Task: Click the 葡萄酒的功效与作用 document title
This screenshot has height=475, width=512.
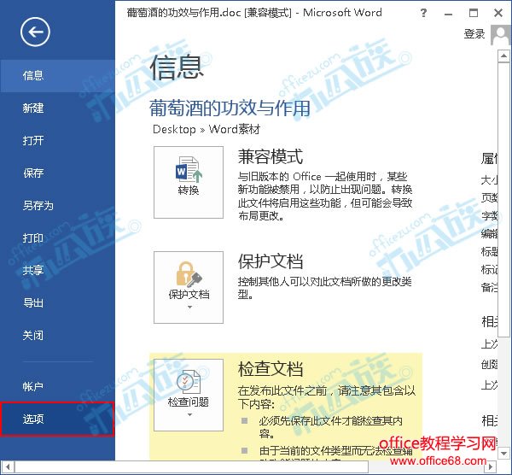Action: point(230,108)
